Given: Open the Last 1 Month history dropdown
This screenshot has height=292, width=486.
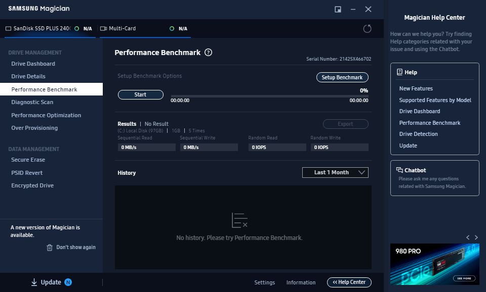Looking at the screenshot, I should coord(335,173).
